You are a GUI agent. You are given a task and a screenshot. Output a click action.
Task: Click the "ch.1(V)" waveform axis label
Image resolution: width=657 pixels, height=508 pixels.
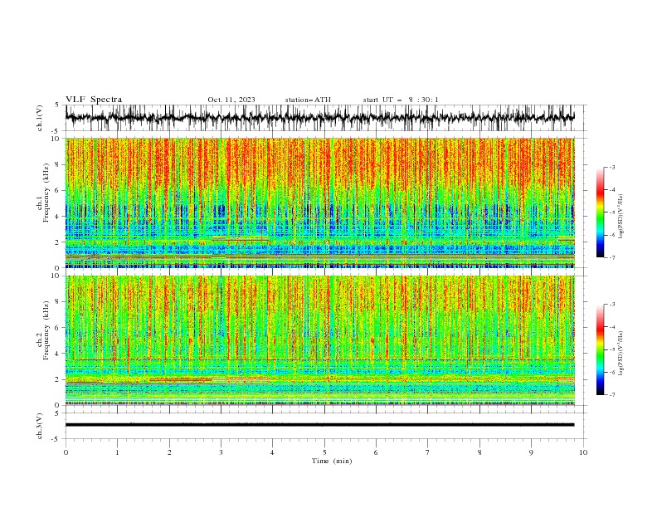click(x=40, y=118)
